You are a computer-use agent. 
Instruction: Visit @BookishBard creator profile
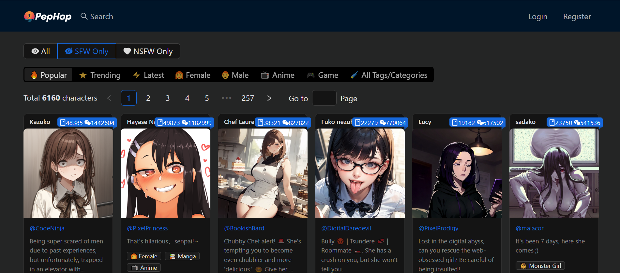pyautogui.click(x=244, y=228)
